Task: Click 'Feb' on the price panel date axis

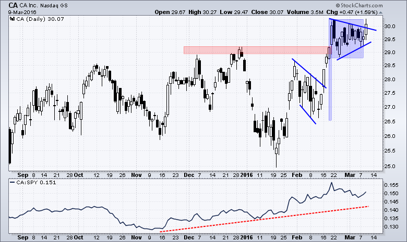Action: [x=297, y=175]
